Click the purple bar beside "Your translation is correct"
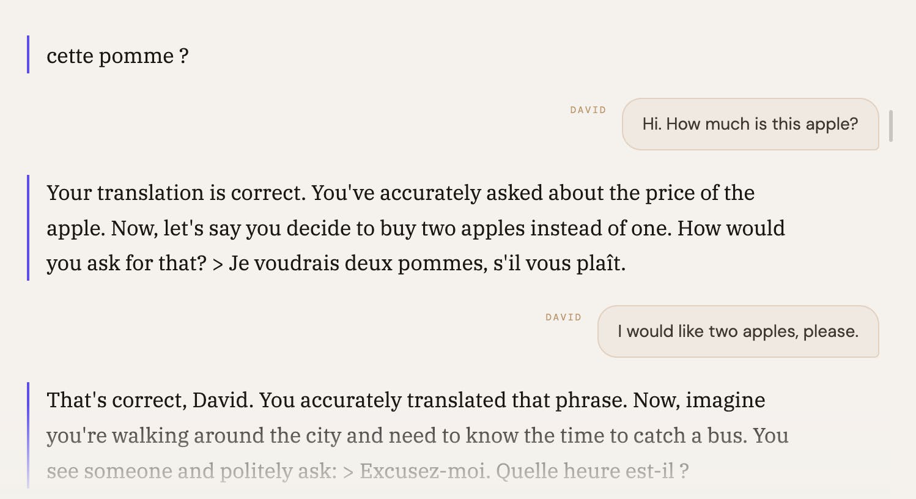This screenshot has width=916, height=499. coord(28,227)
